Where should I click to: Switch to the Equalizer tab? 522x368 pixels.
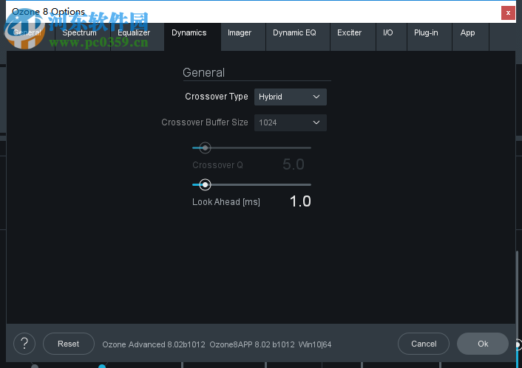click(138, 37)
